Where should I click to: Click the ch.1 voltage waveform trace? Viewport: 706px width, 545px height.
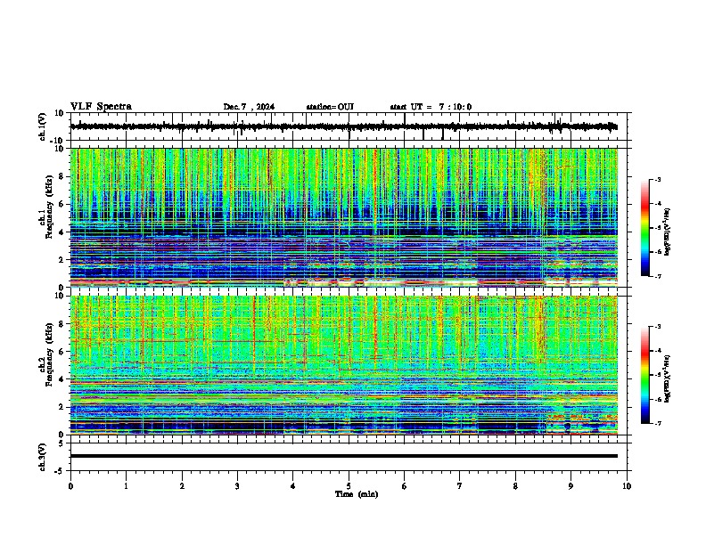pos(343,126)
